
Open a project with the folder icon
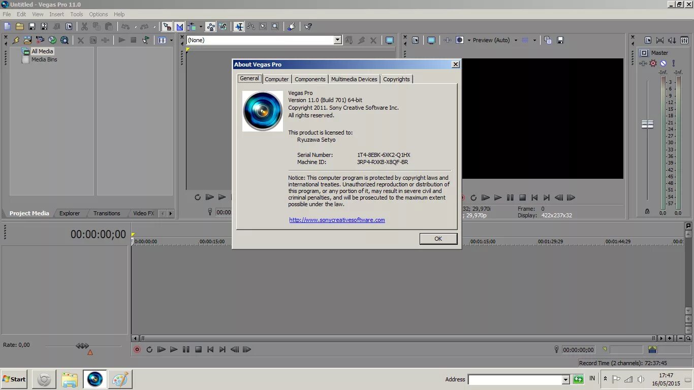19,26
